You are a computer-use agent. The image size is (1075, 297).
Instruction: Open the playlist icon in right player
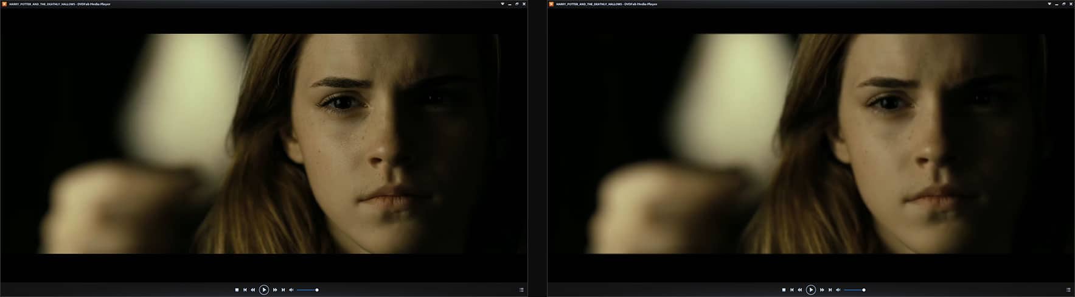click(1068, 290)
